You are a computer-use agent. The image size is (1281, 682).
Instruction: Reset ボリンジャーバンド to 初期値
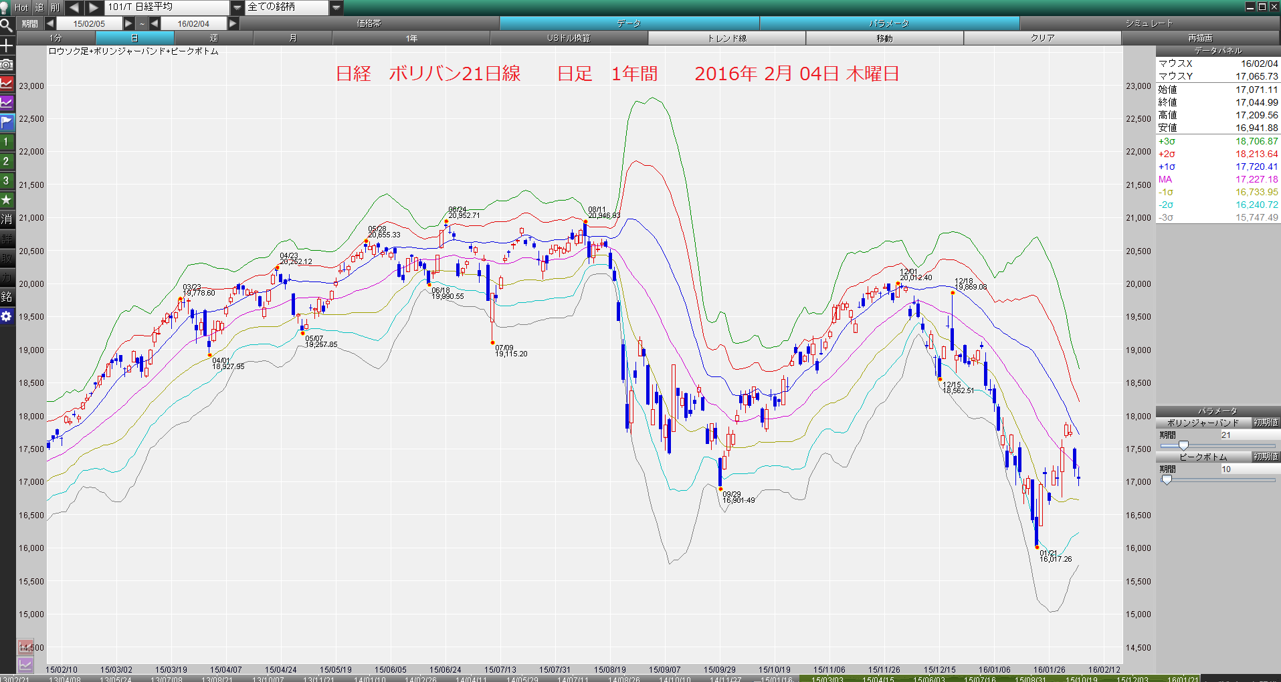tap(1266, 423)
